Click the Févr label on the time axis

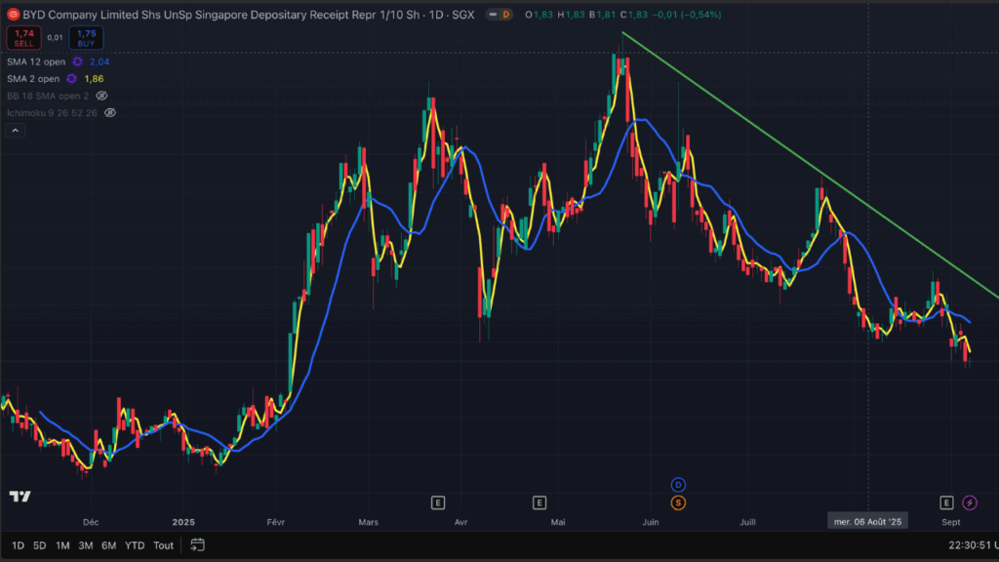pyautogui.click(x=275, y=522)
